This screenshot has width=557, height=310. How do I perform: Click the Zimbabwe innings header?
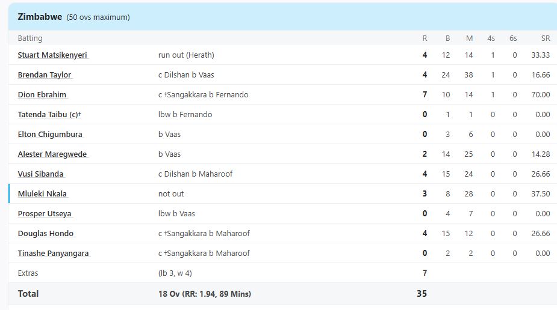tap(40, 17)
